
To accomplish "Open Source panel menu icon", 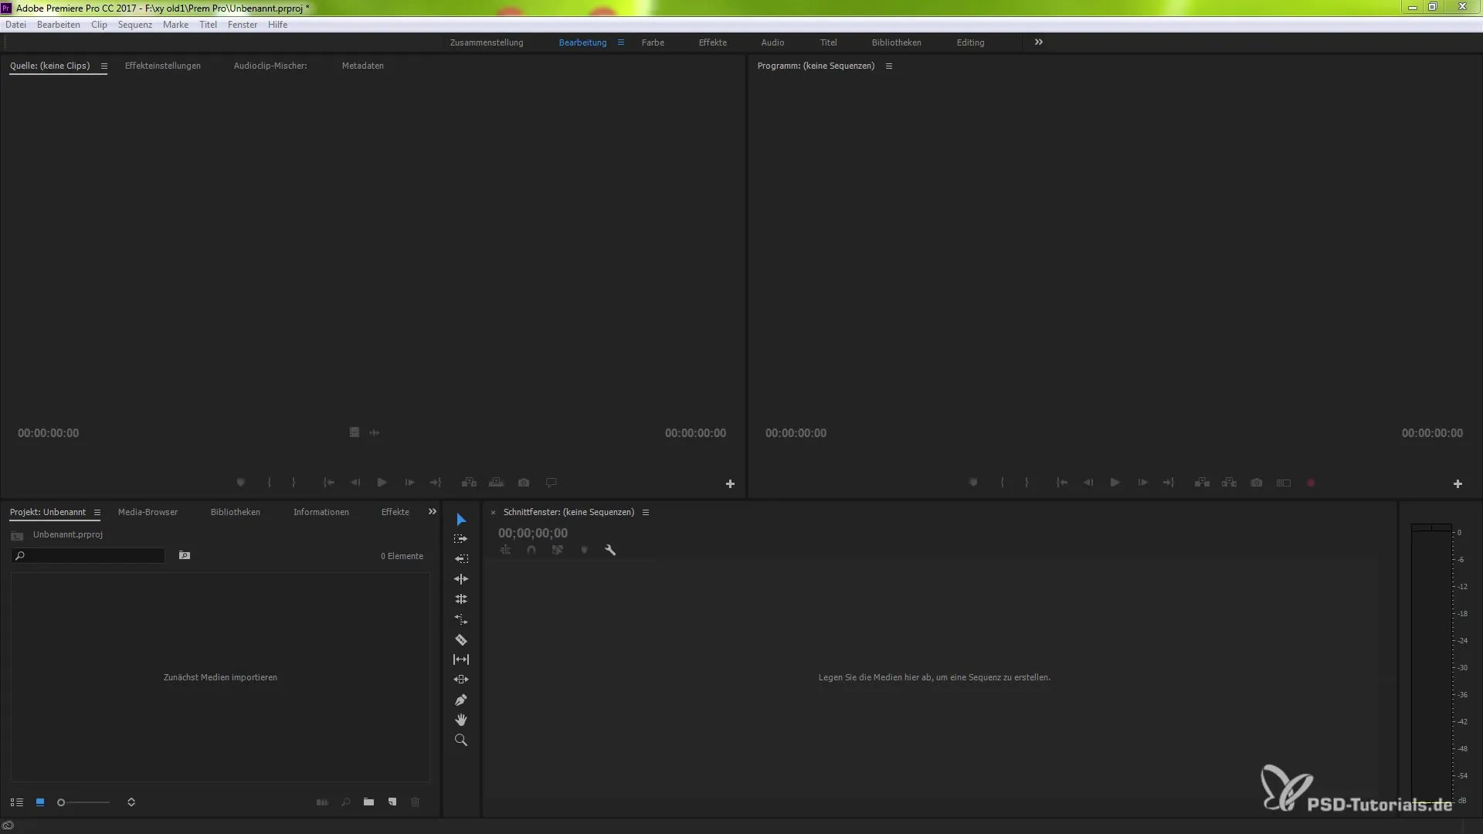I will coord(104,66).
